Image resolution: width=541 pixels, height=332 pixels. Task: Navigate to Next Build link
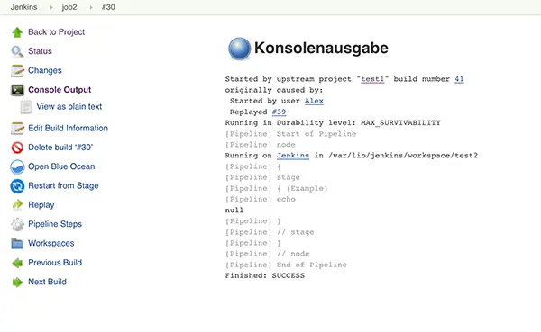pos(47,282)
